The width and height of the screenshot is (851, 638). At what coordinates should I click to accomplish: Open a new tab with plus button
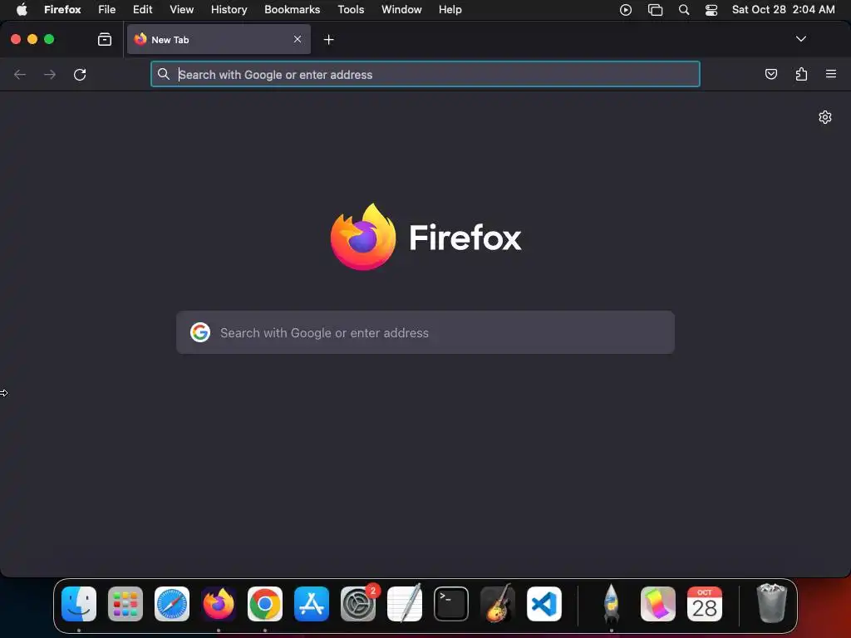point(328,40)
